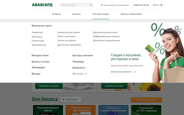The image size is (184, 115).
Task: Open Расчетные cards link
Action: click(x=37, y=37)
